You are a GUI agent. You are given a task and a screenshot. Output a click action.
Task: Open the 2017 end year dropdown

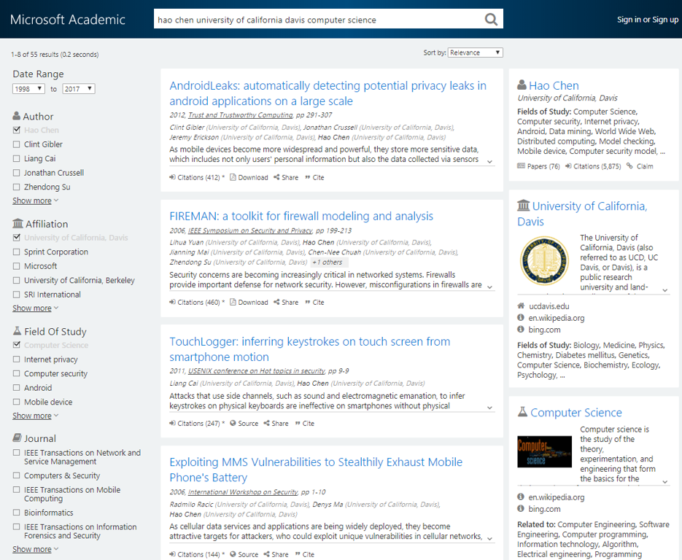(x=77, y=88)
